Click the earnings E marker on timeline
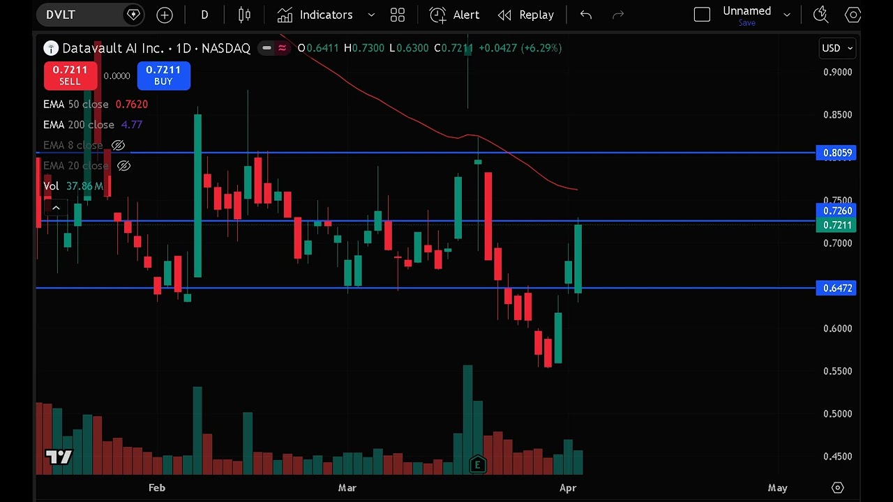 (477, 465)
